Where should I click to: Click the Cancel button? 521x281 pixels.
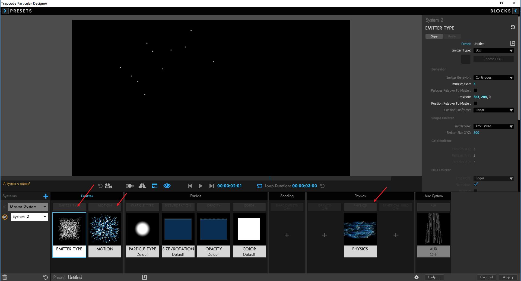click(x=486, y=277)
